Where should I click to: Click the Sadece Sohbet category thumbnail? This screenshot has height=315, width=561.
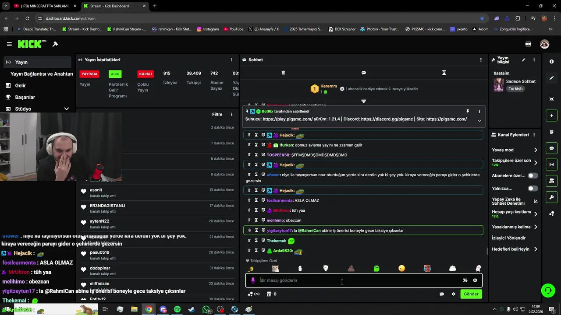(x=499, y=85)
